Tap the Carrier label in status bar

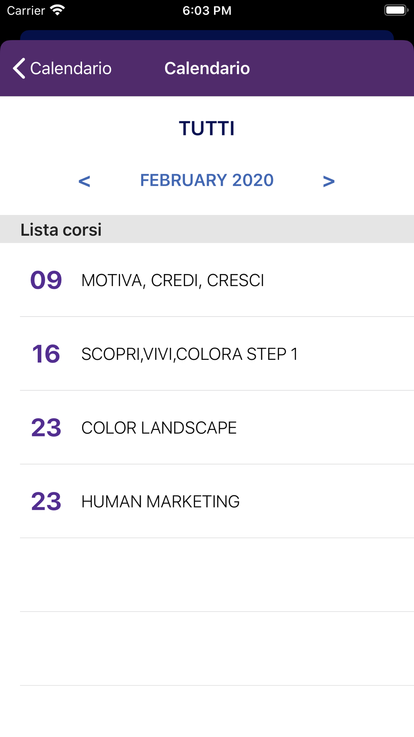(26, 10)
